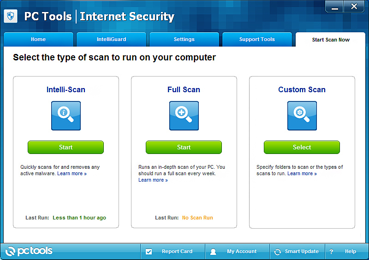Click the Custom Scan gear magnifier icon
369x260 pixels.
tap(302, 116)
